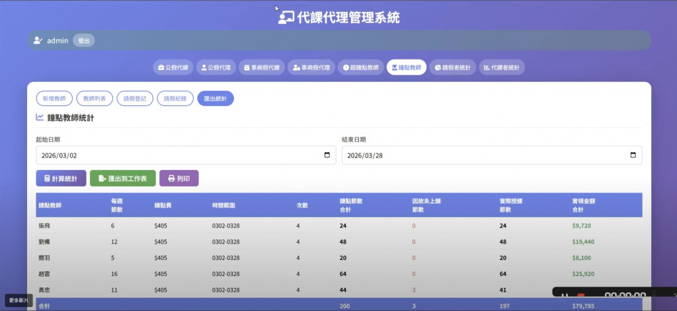This screenshot has height=311, width=677.
Task: Click the 事病假代理 person icon
Action: pyautogui.click(x=298, y=67)
